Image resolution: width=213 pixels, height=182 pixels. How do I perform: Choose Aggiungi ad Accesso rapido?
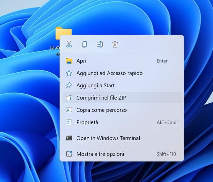109,73
